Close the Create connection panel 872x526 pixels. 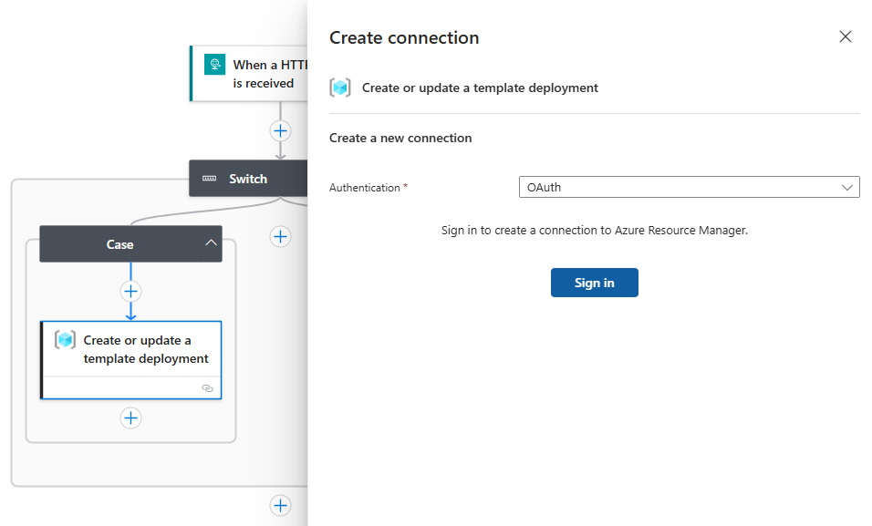(x=845, y=36)
